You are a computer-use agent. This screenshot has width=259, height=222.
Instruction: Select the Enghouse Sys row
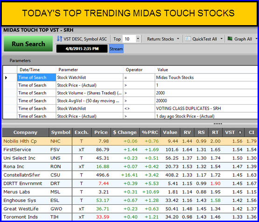coord(130,200)
